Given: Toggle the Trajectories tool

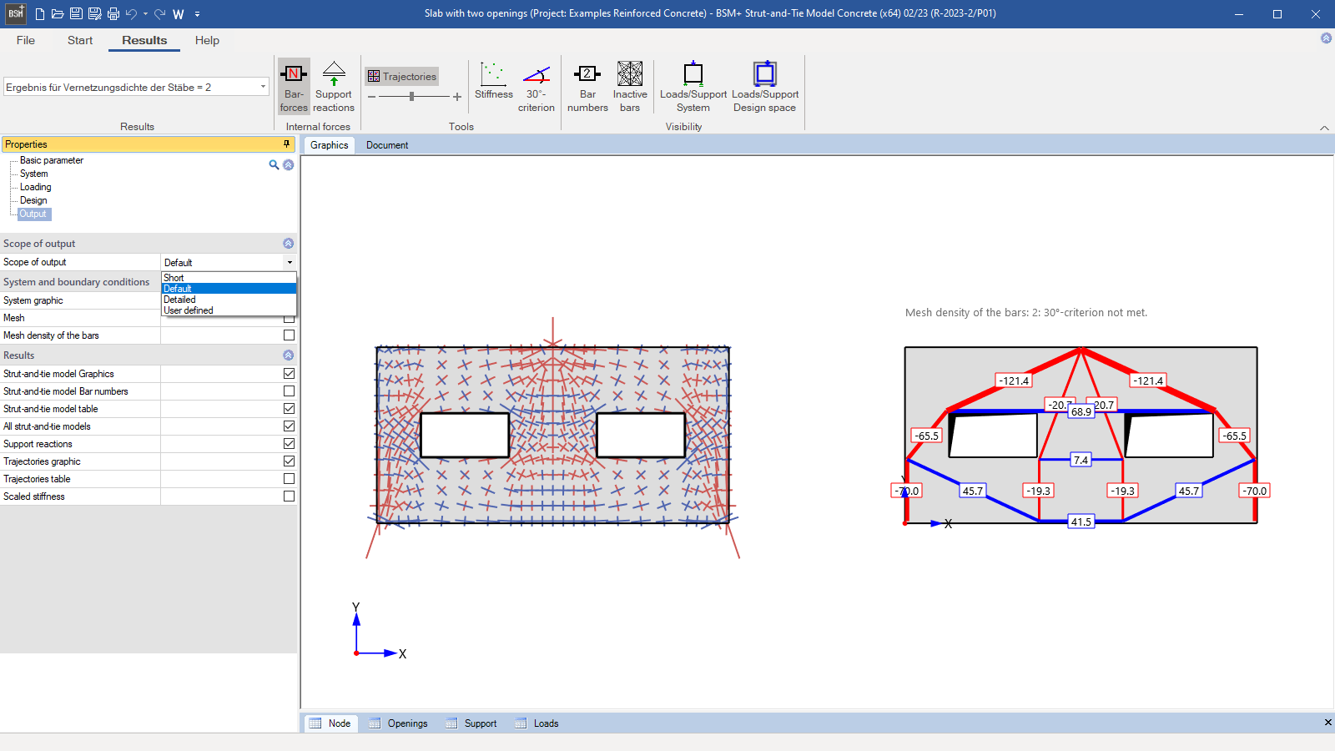Looking at the screenshot, I should coord(402,76).
